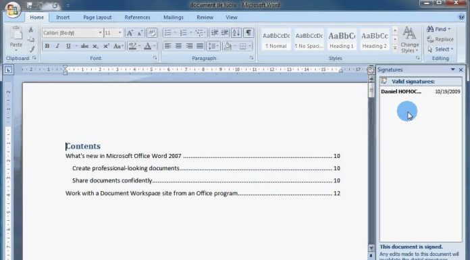The image size is (470, 260).
Task: Apply the Normal style
Action: click(x=276, y=40)
